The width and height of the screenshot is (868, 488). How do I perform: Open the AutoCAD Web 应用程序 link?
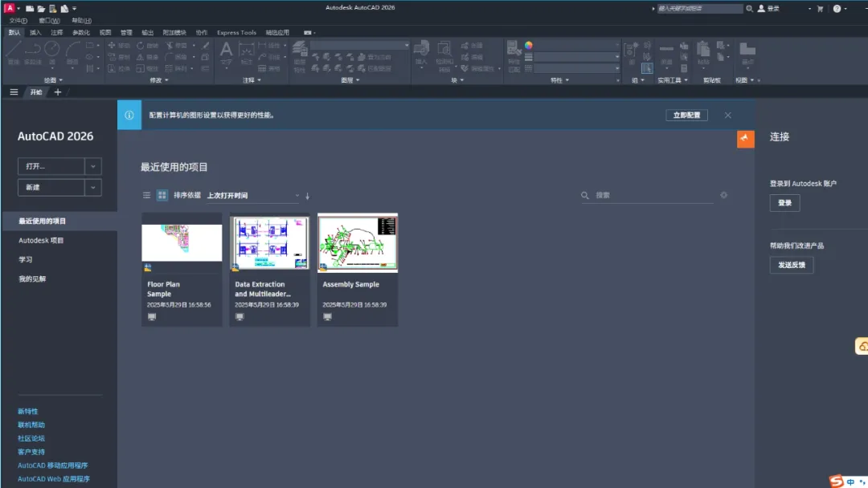[54, 478]
